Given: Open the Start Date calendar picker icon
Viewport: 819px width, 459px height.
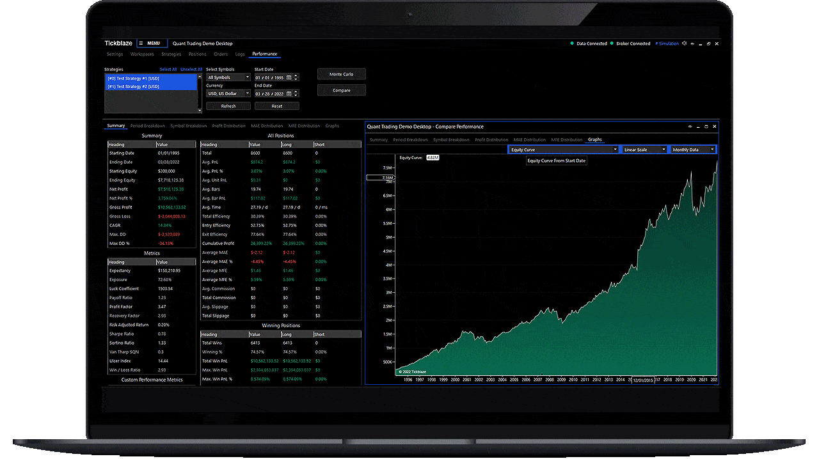Looking at the screenshot, I should point(289,77).
